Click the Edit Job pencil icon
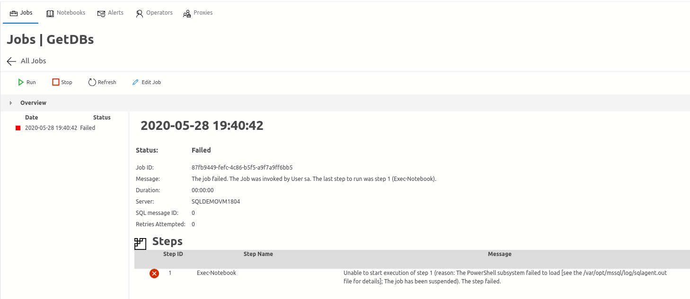Viewport: 690px width, 299px height. (135, 82)
